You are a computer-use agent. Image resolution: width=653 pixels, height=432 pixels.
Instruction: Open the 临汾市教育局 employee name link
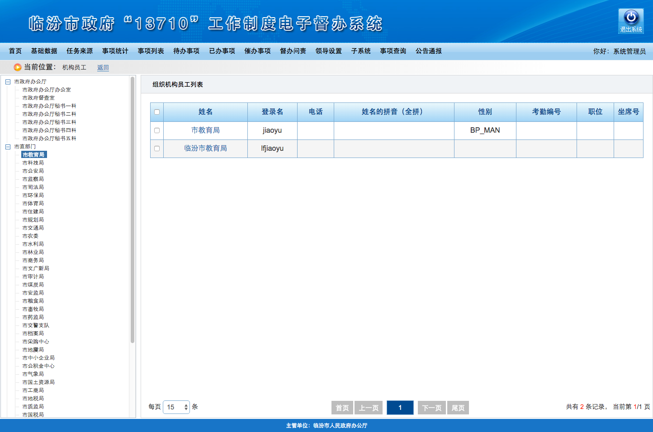(x=205, y=149)
